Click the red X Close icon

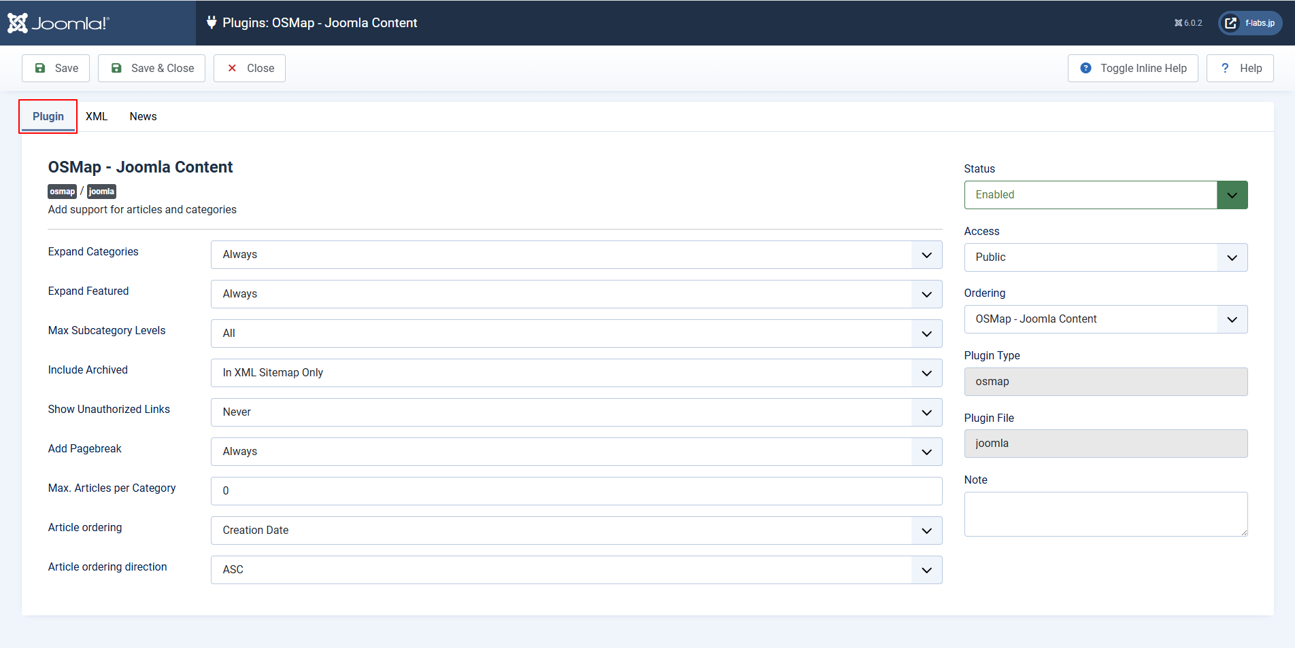click(232, 68)
